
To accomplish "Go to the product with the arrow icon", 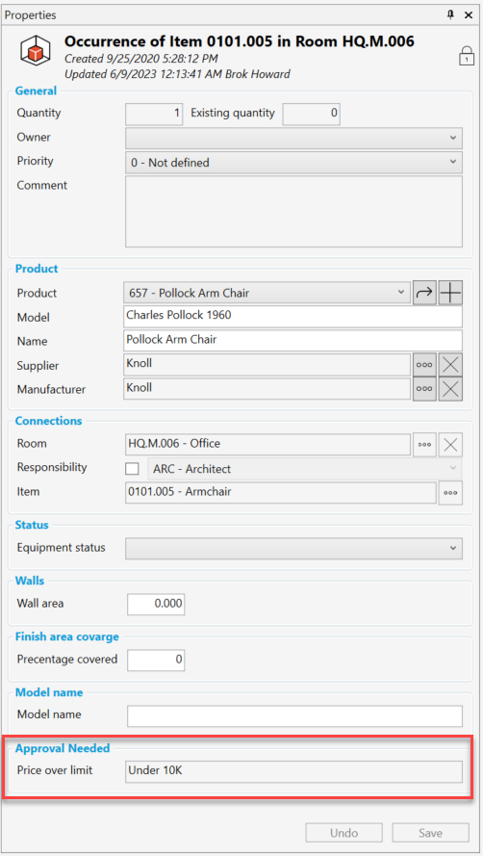I will [424, 293].
